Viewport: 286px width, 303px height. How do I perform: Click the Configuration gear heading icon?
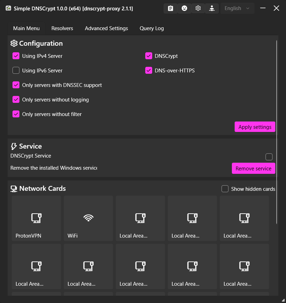14,44
